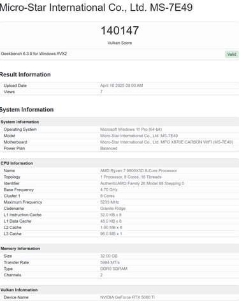Click the Identifier label
This screenshot has width=239, height=303.
(11, 183)
